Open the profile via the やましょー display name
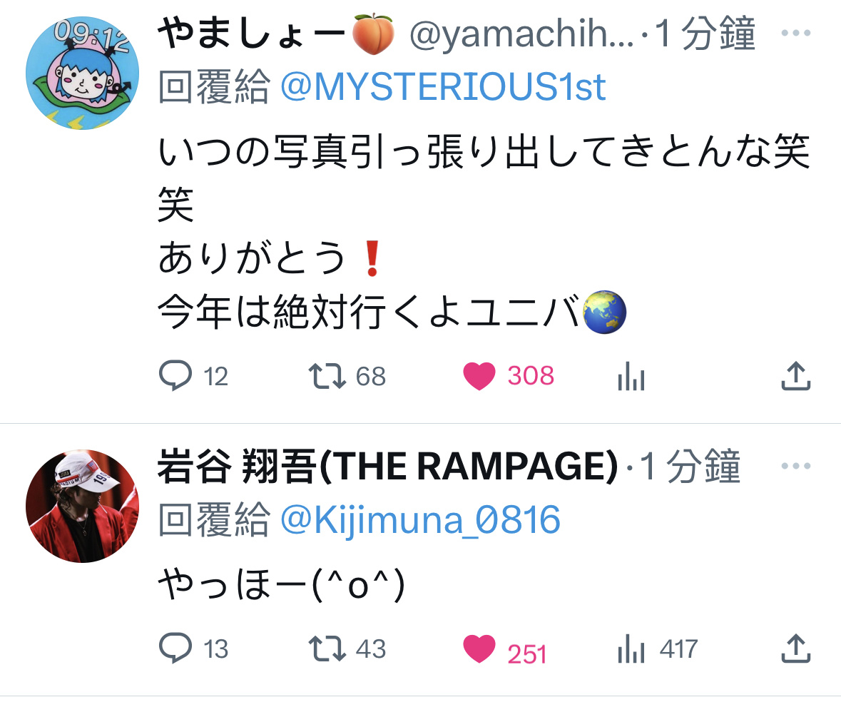This screenshot has height=717, width=841. coord(276,34)
